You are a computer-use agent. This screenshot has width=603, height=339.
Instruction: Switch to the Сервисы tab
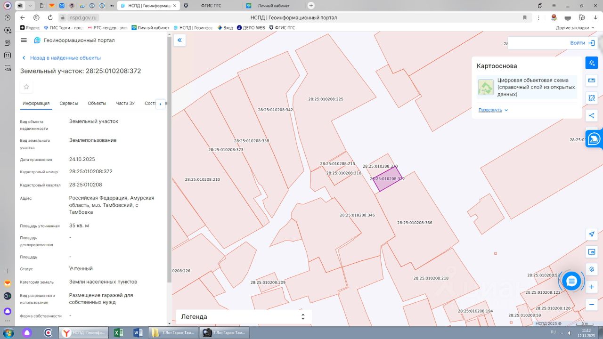[x=69, y=104]
